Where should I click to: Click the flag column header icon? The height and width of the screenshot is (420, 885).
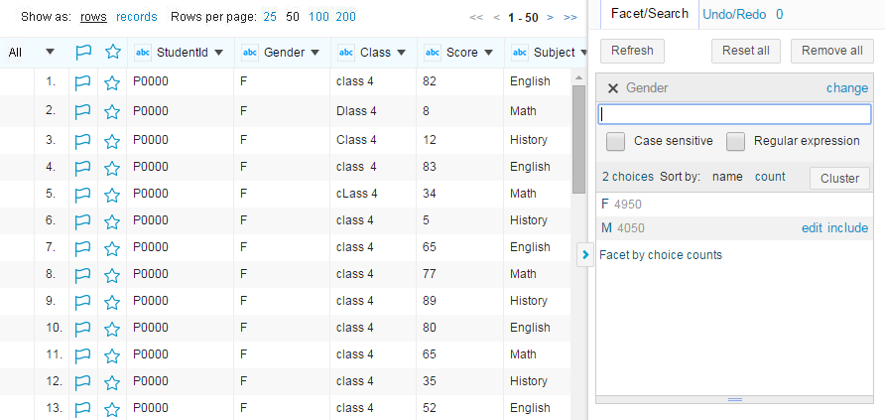point(82,53)
